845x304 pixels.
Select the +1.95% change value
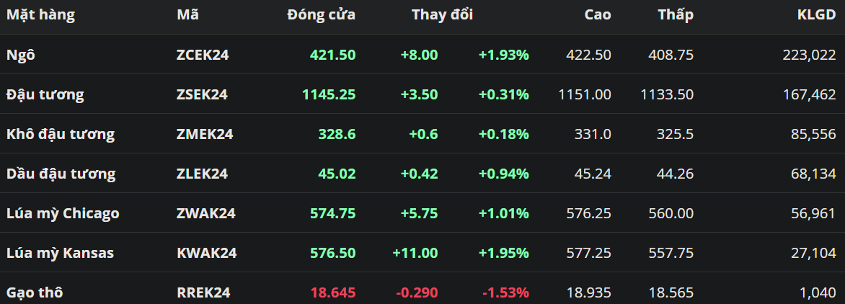(x=503, y=253)
